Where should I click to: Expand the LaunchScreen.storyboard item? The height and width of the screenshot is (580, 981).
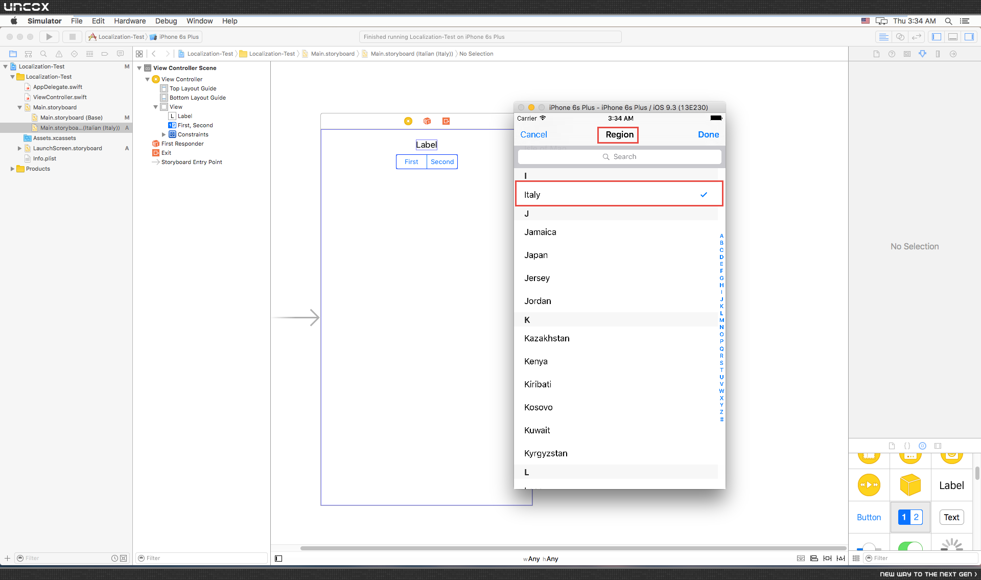pyautogui.click(x=20, y=148)
